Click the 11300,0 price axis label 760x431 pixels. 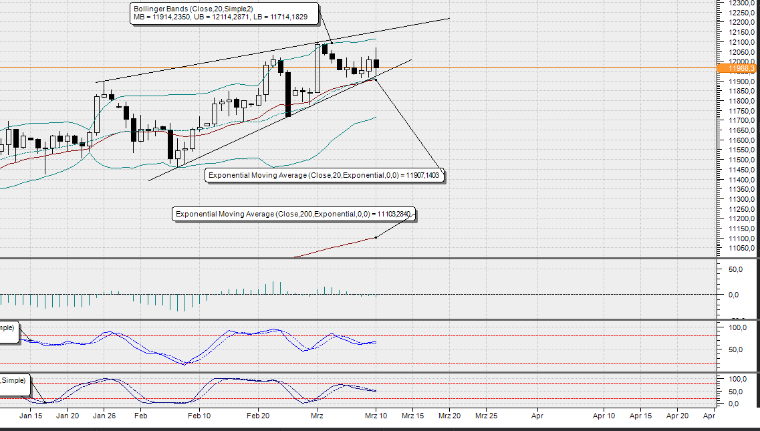pyautogui.click(x=741, y=198)
